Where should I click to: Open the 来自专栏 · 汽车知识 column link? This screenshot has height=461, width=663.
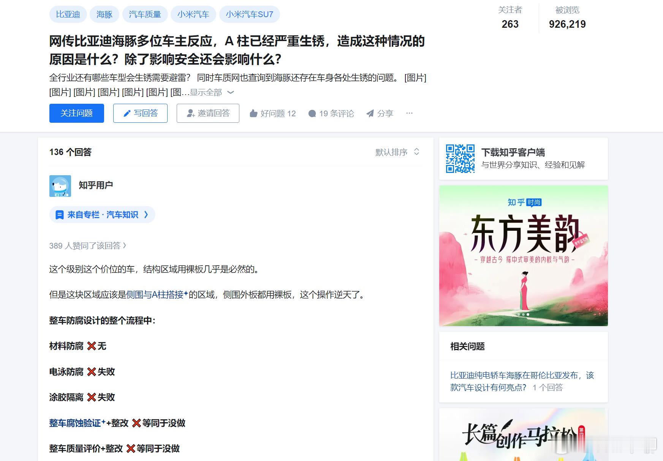point(102,215)
